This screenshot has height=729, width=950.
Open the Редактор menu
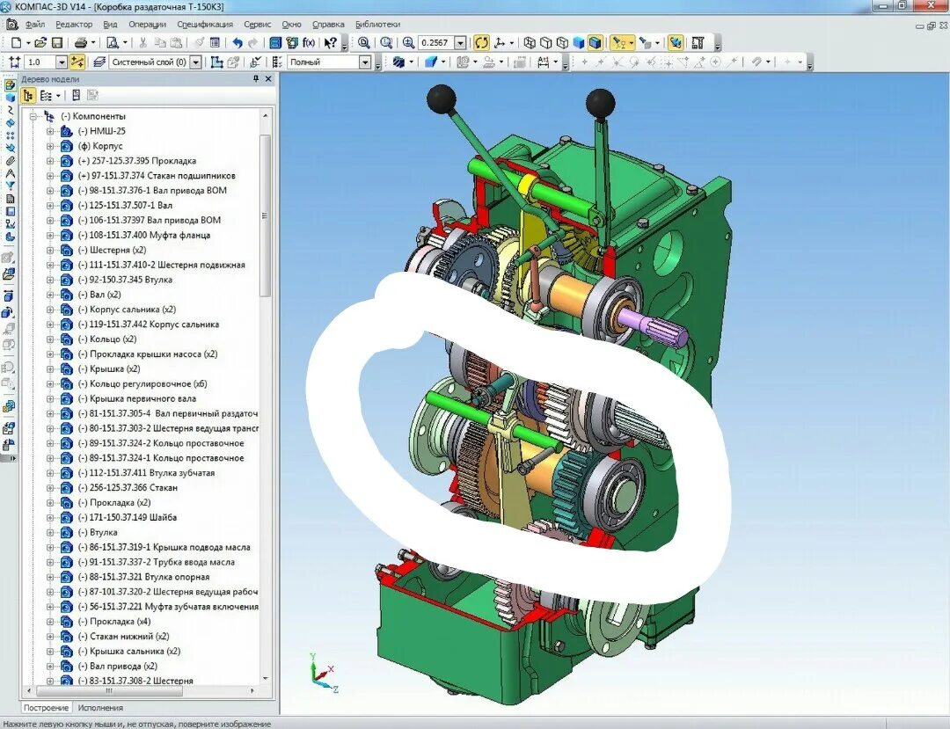(74, 25)
